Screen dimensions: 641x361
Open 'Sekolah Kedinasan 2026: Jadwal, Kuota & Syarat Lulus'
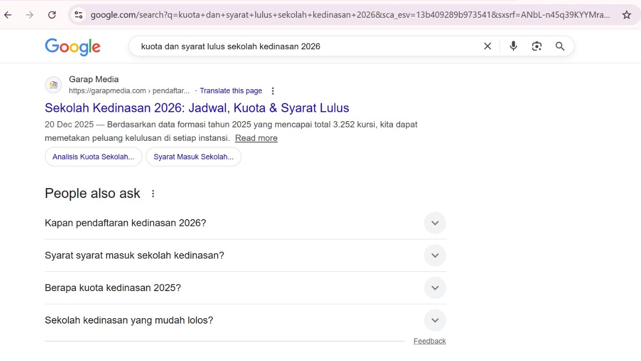196,107
